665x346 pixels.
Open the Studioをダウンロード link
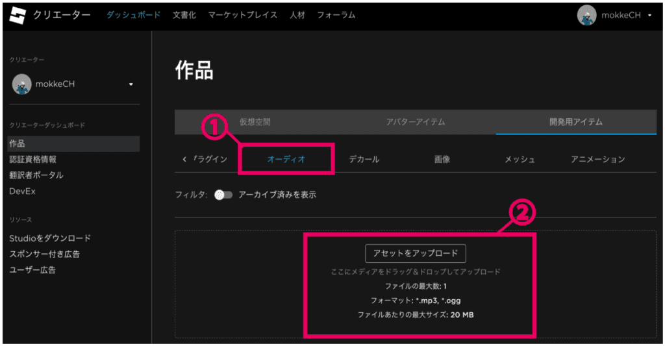(50, 238)
